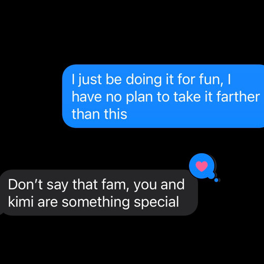The height and width of the screenshot is (264, 264).
Task: Click the gray bubble's tail at bottom-left corner
Action: 2,213
